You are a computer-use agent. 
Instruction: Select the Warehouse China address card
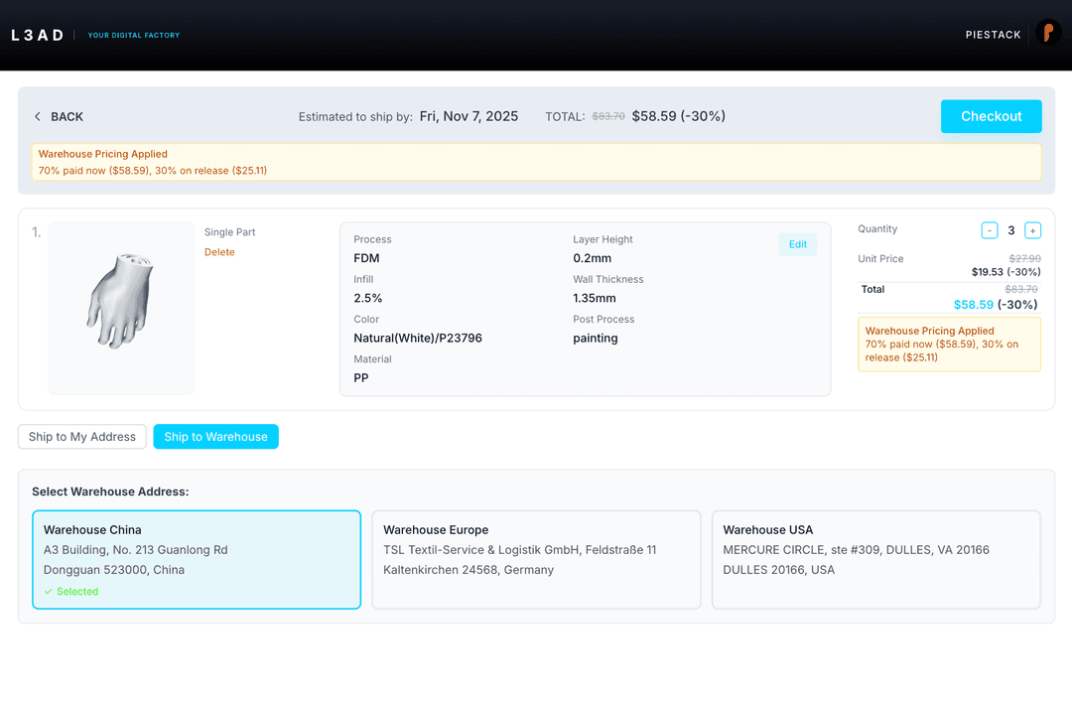(x=197, y=559)
